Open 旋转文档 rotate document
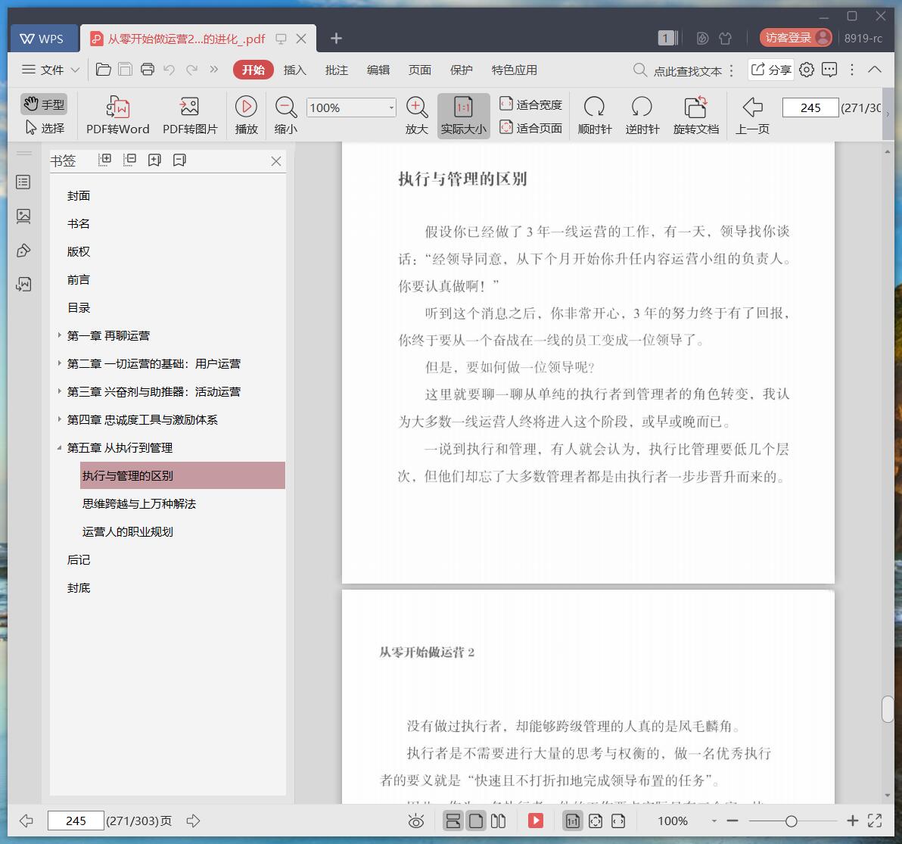902x844 pixels. coord(695,116)
